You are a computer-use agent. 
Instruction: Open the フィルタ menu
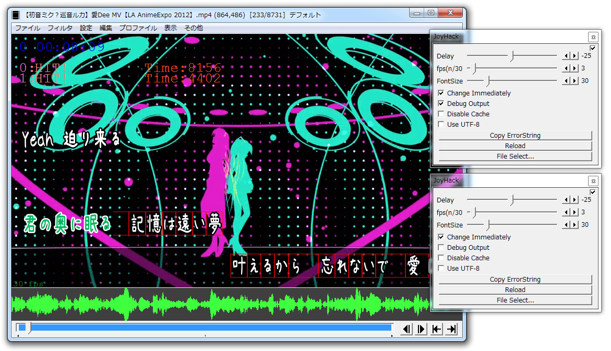click(x=60, y=28)
